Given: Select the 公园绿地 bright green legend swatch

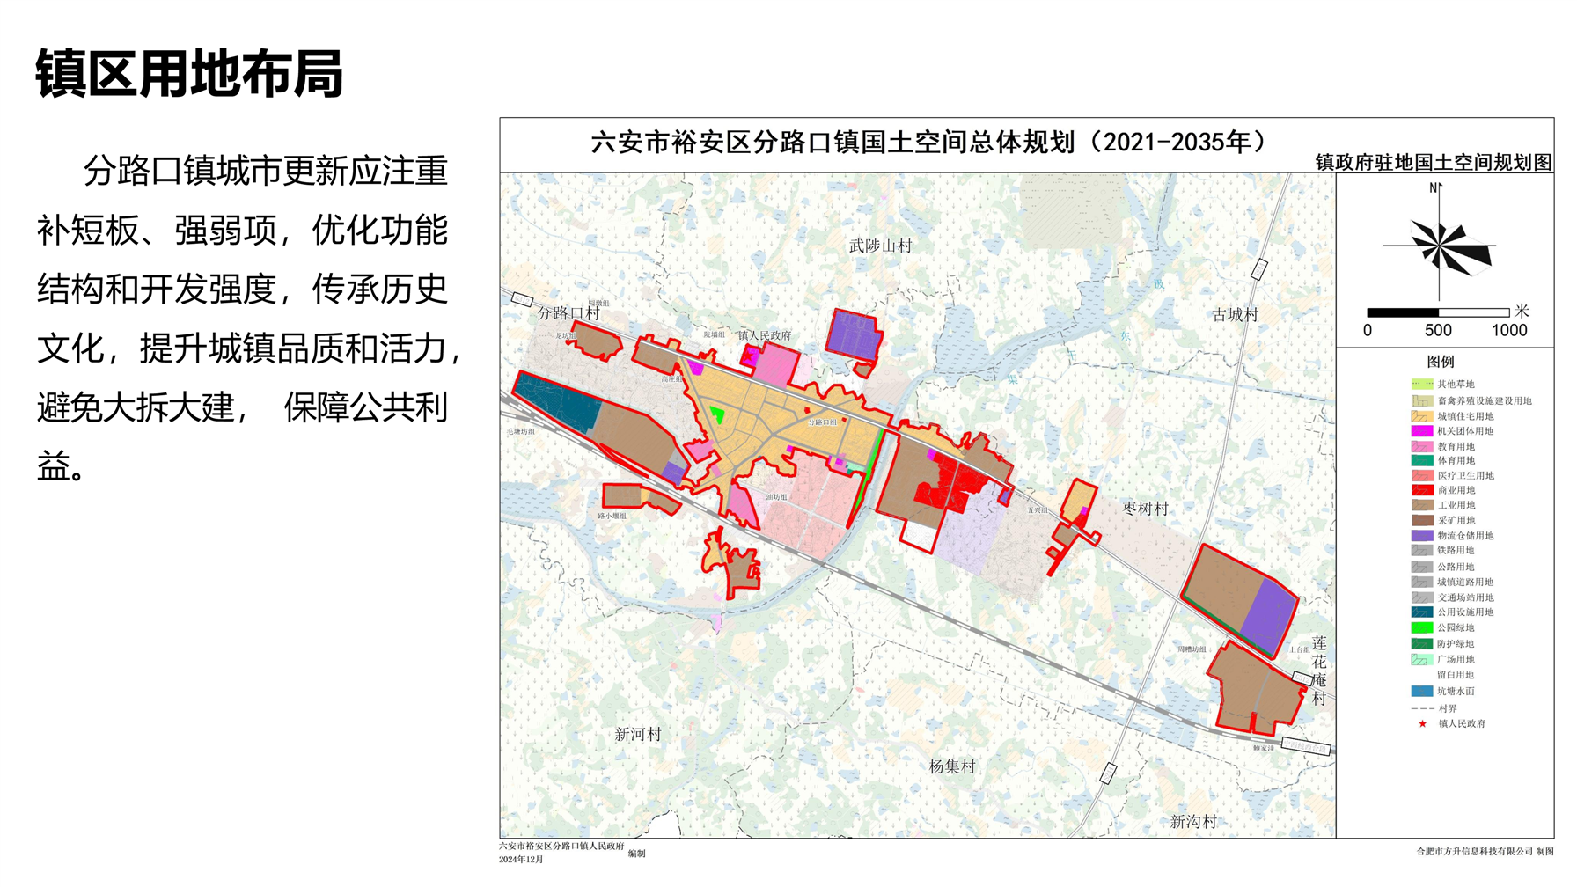Looking at the screenshot, I should coord(1422,627).
